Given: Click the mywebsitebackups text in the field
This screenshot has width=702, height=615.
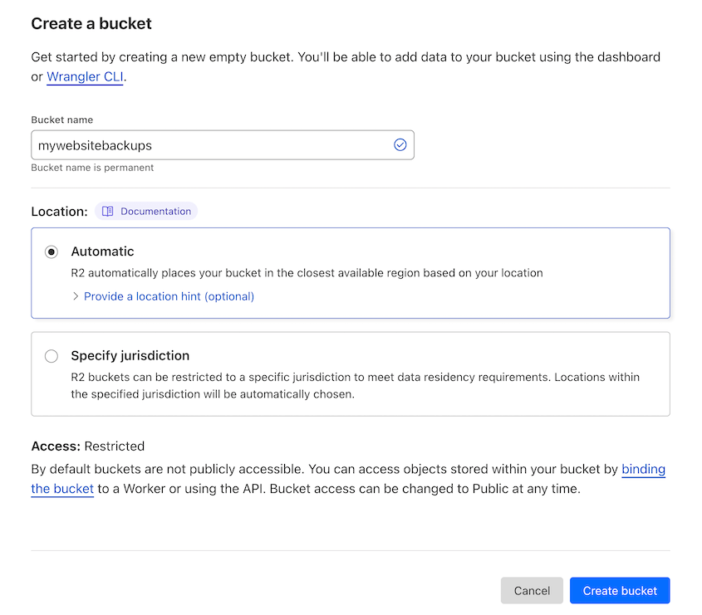Looking at the screenshot, I should [95, 145].
